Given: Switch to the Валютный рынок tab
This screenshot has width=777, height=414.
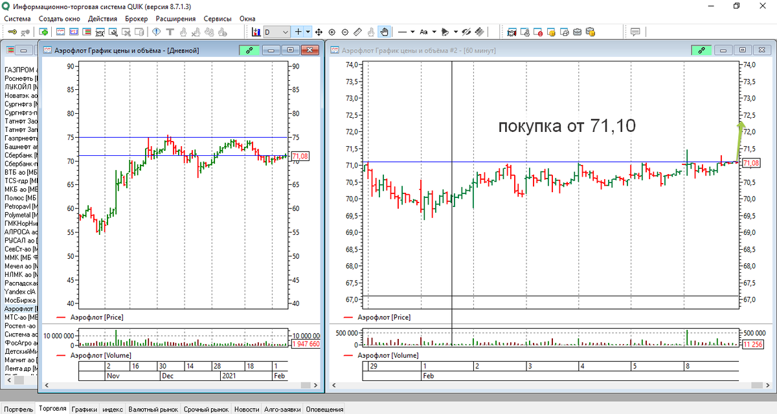Looking at the screenshot, I should (x=153, y=409).
